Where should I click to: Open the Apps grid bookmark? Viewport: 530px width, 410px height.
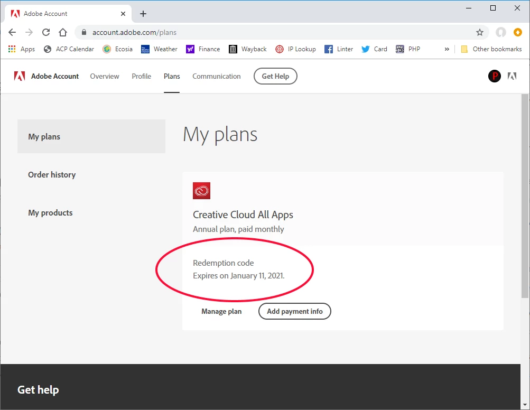(21, 49)
